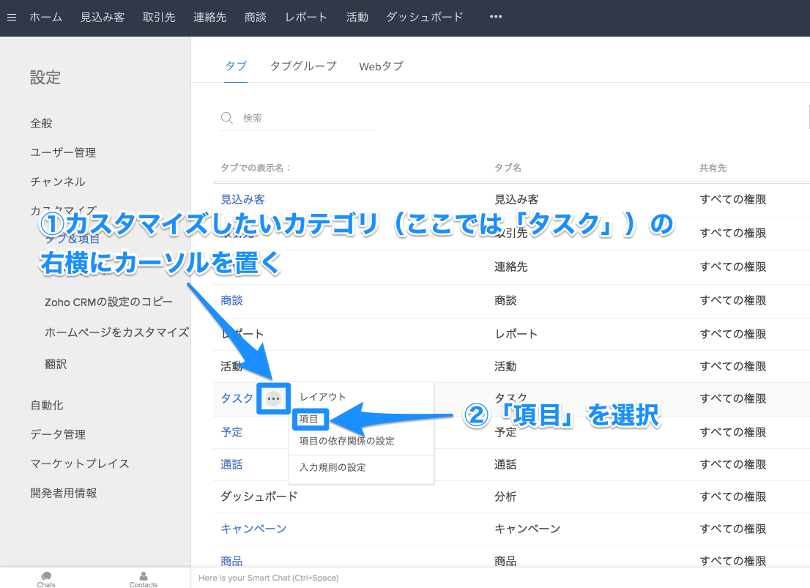Select 入力規則の設定 in popup menu
The image size is (810, 588).
coord(332,467)
